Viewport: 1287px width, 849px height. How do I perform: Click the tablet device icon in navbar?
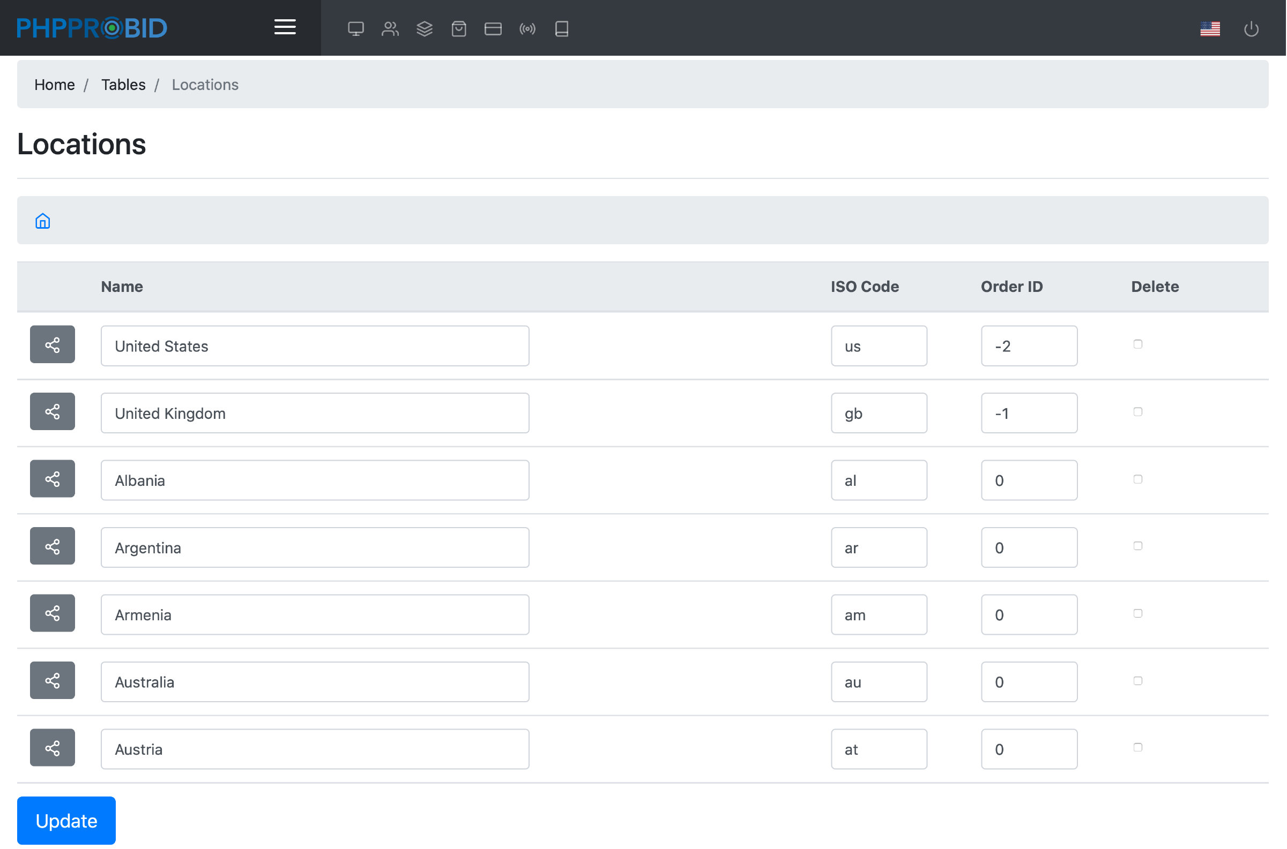561,29
